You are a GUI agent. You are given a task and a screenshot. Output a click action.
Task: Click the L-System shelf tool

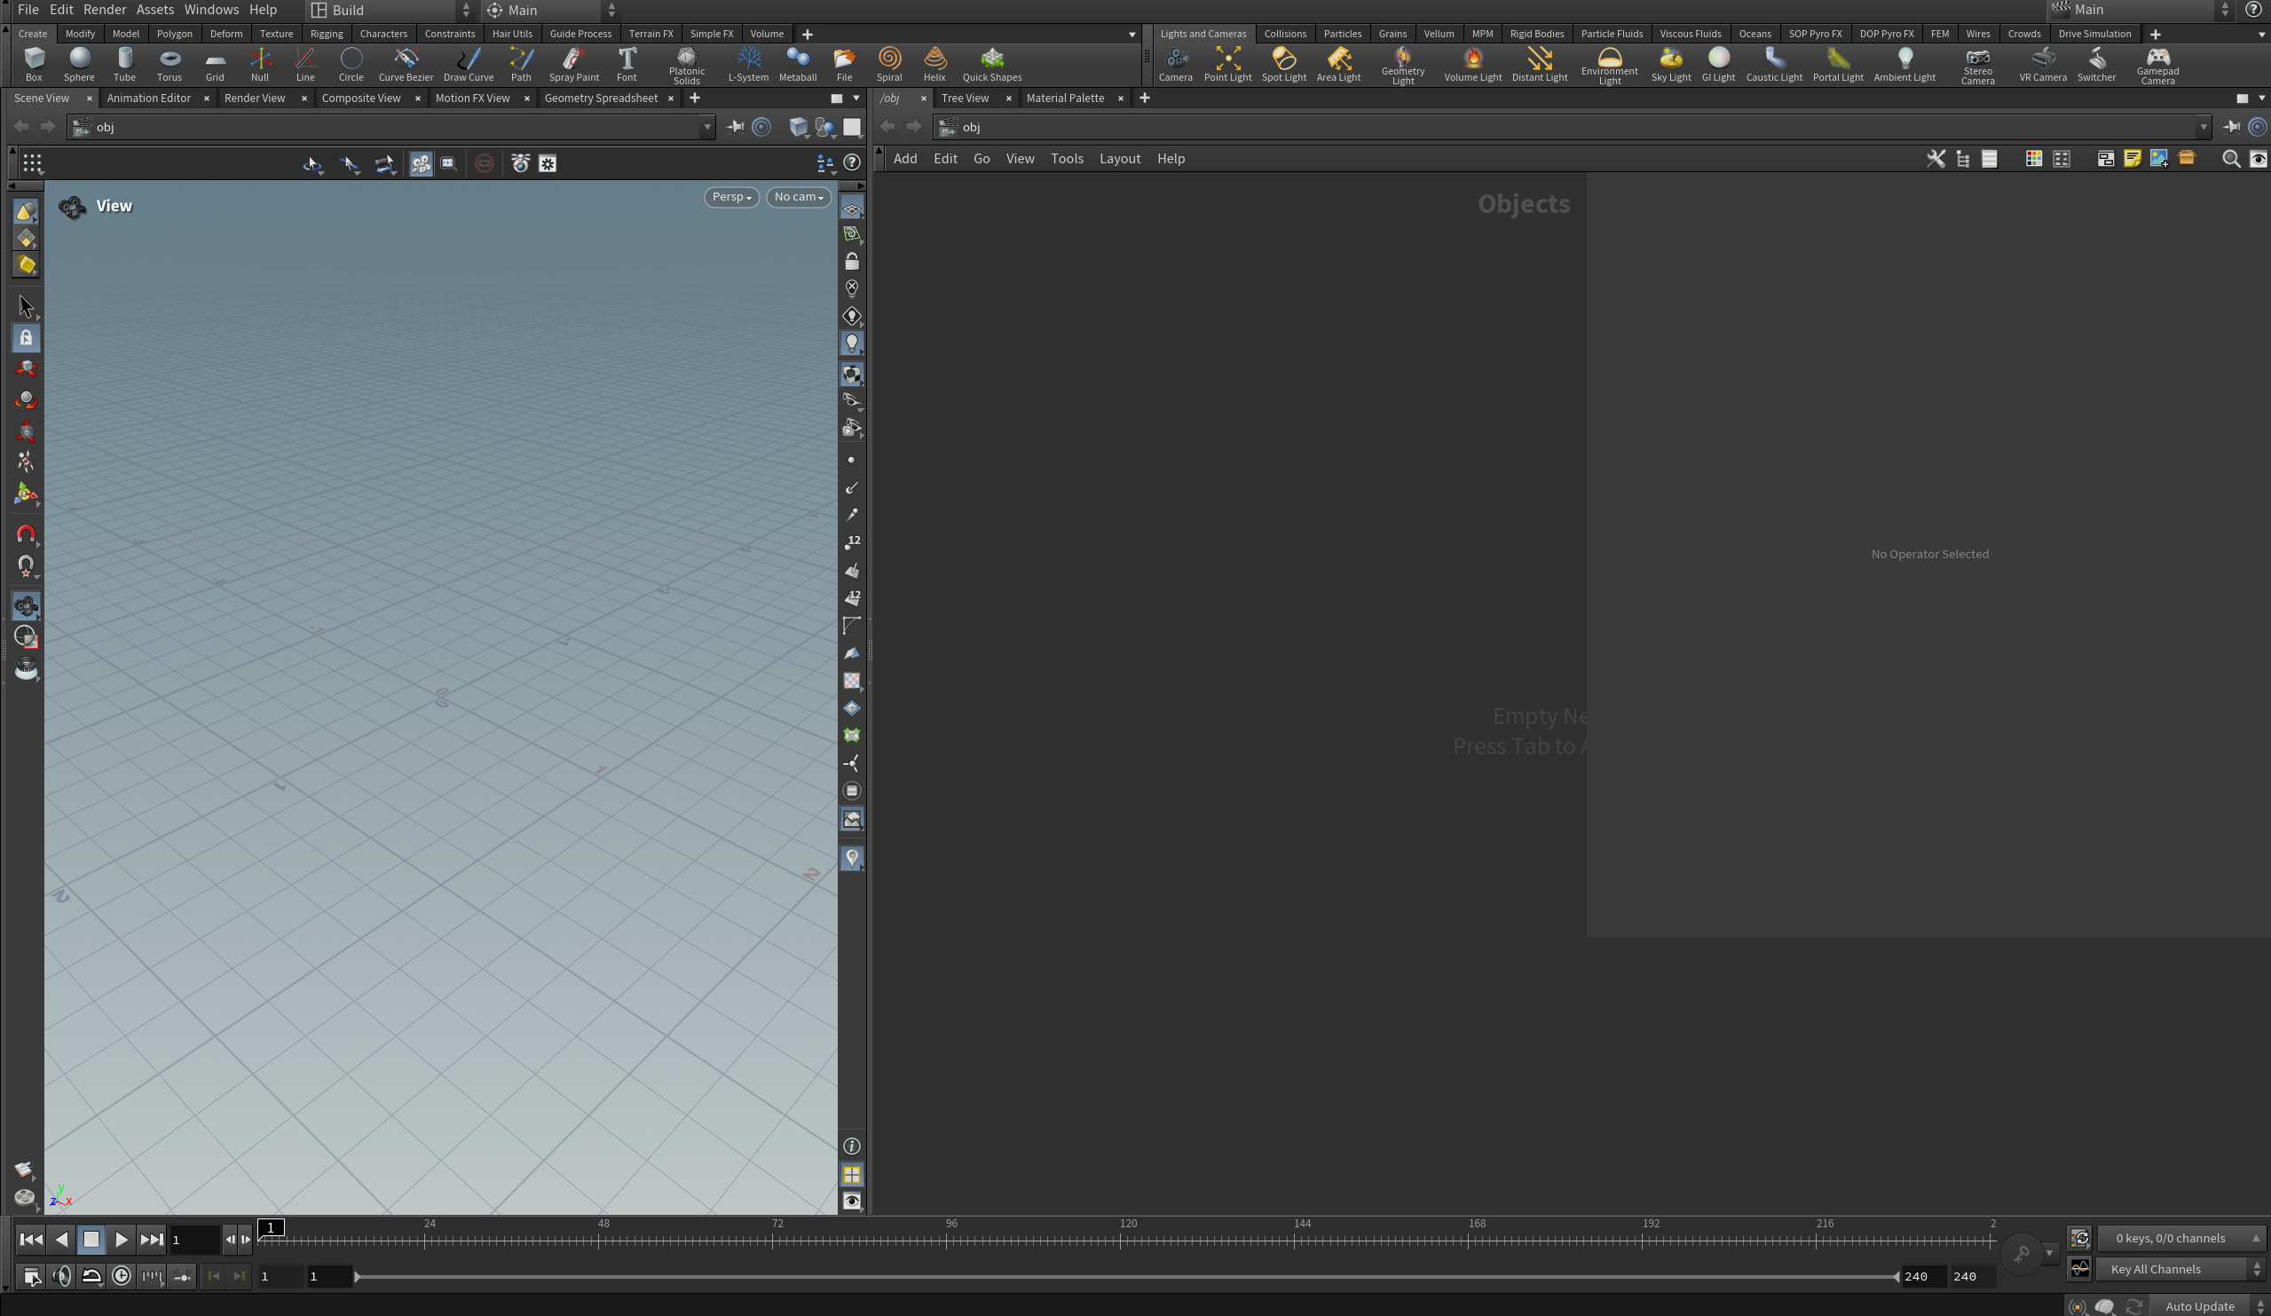[x=748, y=64]
